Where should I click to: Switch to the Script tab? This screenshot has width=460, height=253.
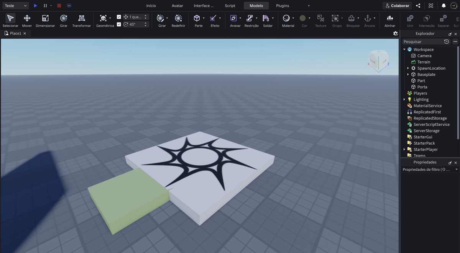pyautogui.click(x=230, y=6)
